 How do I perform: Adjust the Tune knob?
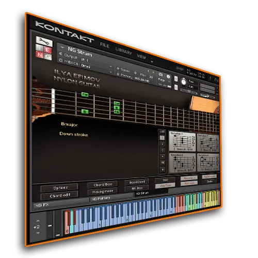click(x=184, y=82)
